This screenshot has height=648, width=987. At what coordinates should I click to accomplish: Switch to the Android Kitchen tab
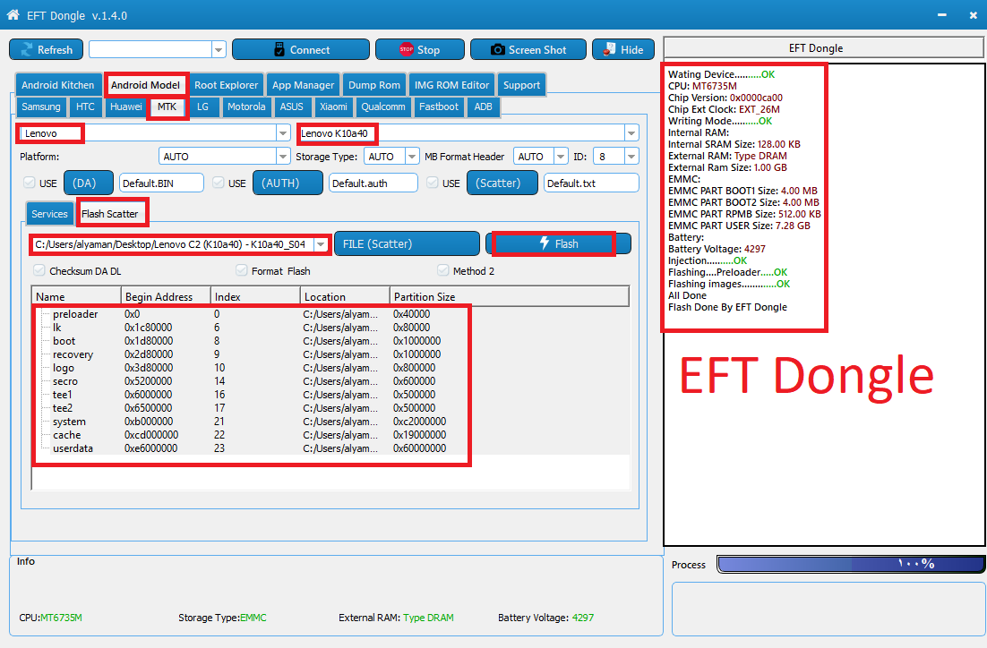[58, 85]
